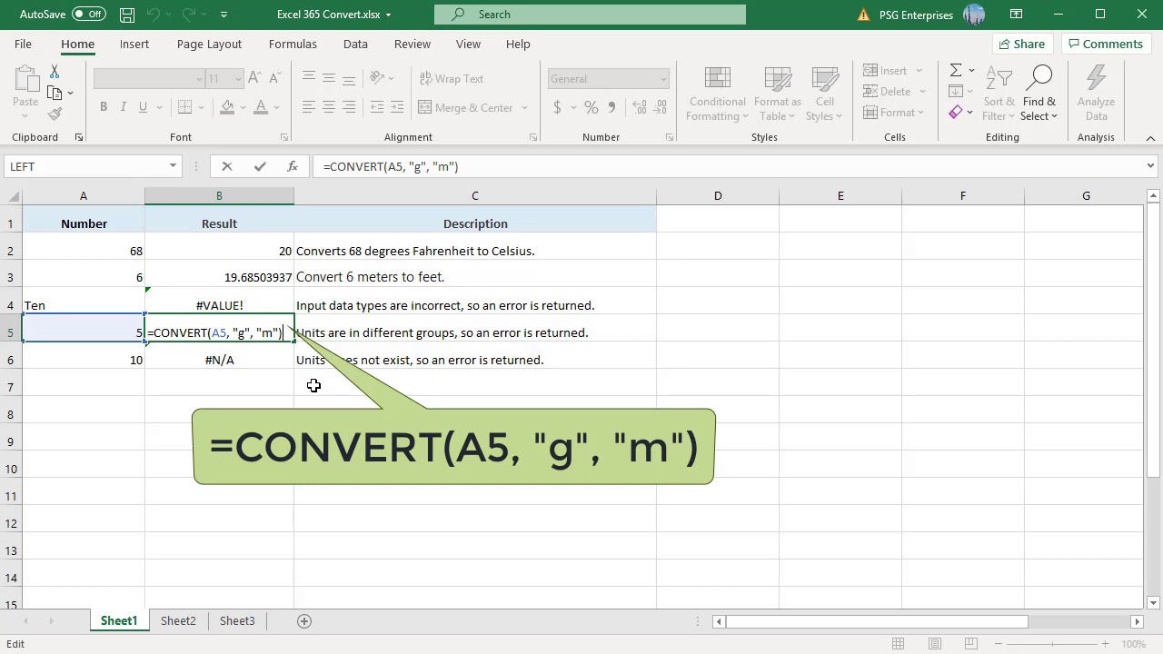Image resolution: width=1163 pixels, height=654 pixels.
Task: Click the Clear eraser icon
Action: coord(956,113)
